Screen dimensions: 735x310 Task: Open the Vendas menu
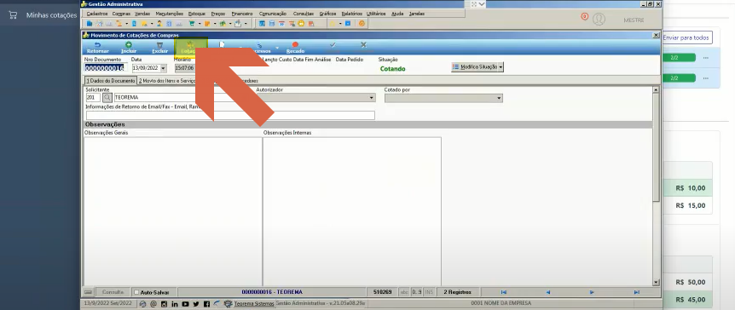pyautogui.click(x=142, y=14)
